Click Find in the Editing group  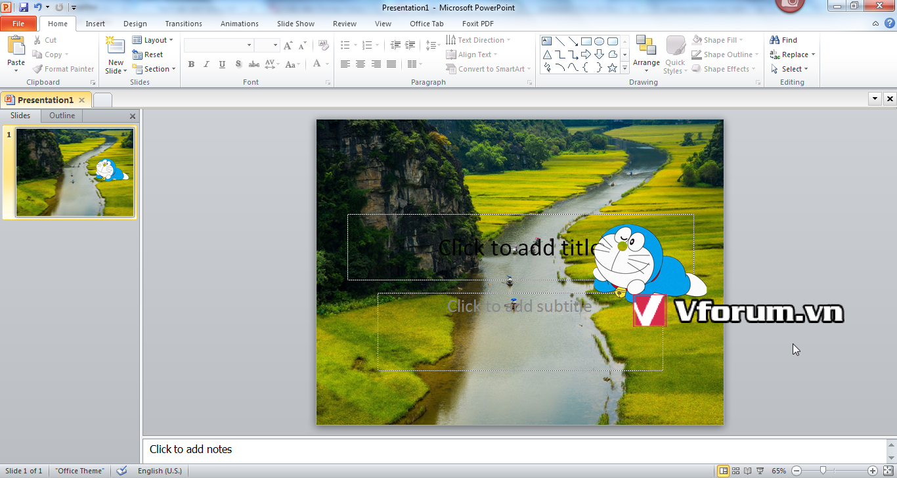783,40
